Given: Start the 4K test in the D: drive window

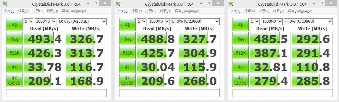Looking at the screenshot, I should tap(14, 67).
